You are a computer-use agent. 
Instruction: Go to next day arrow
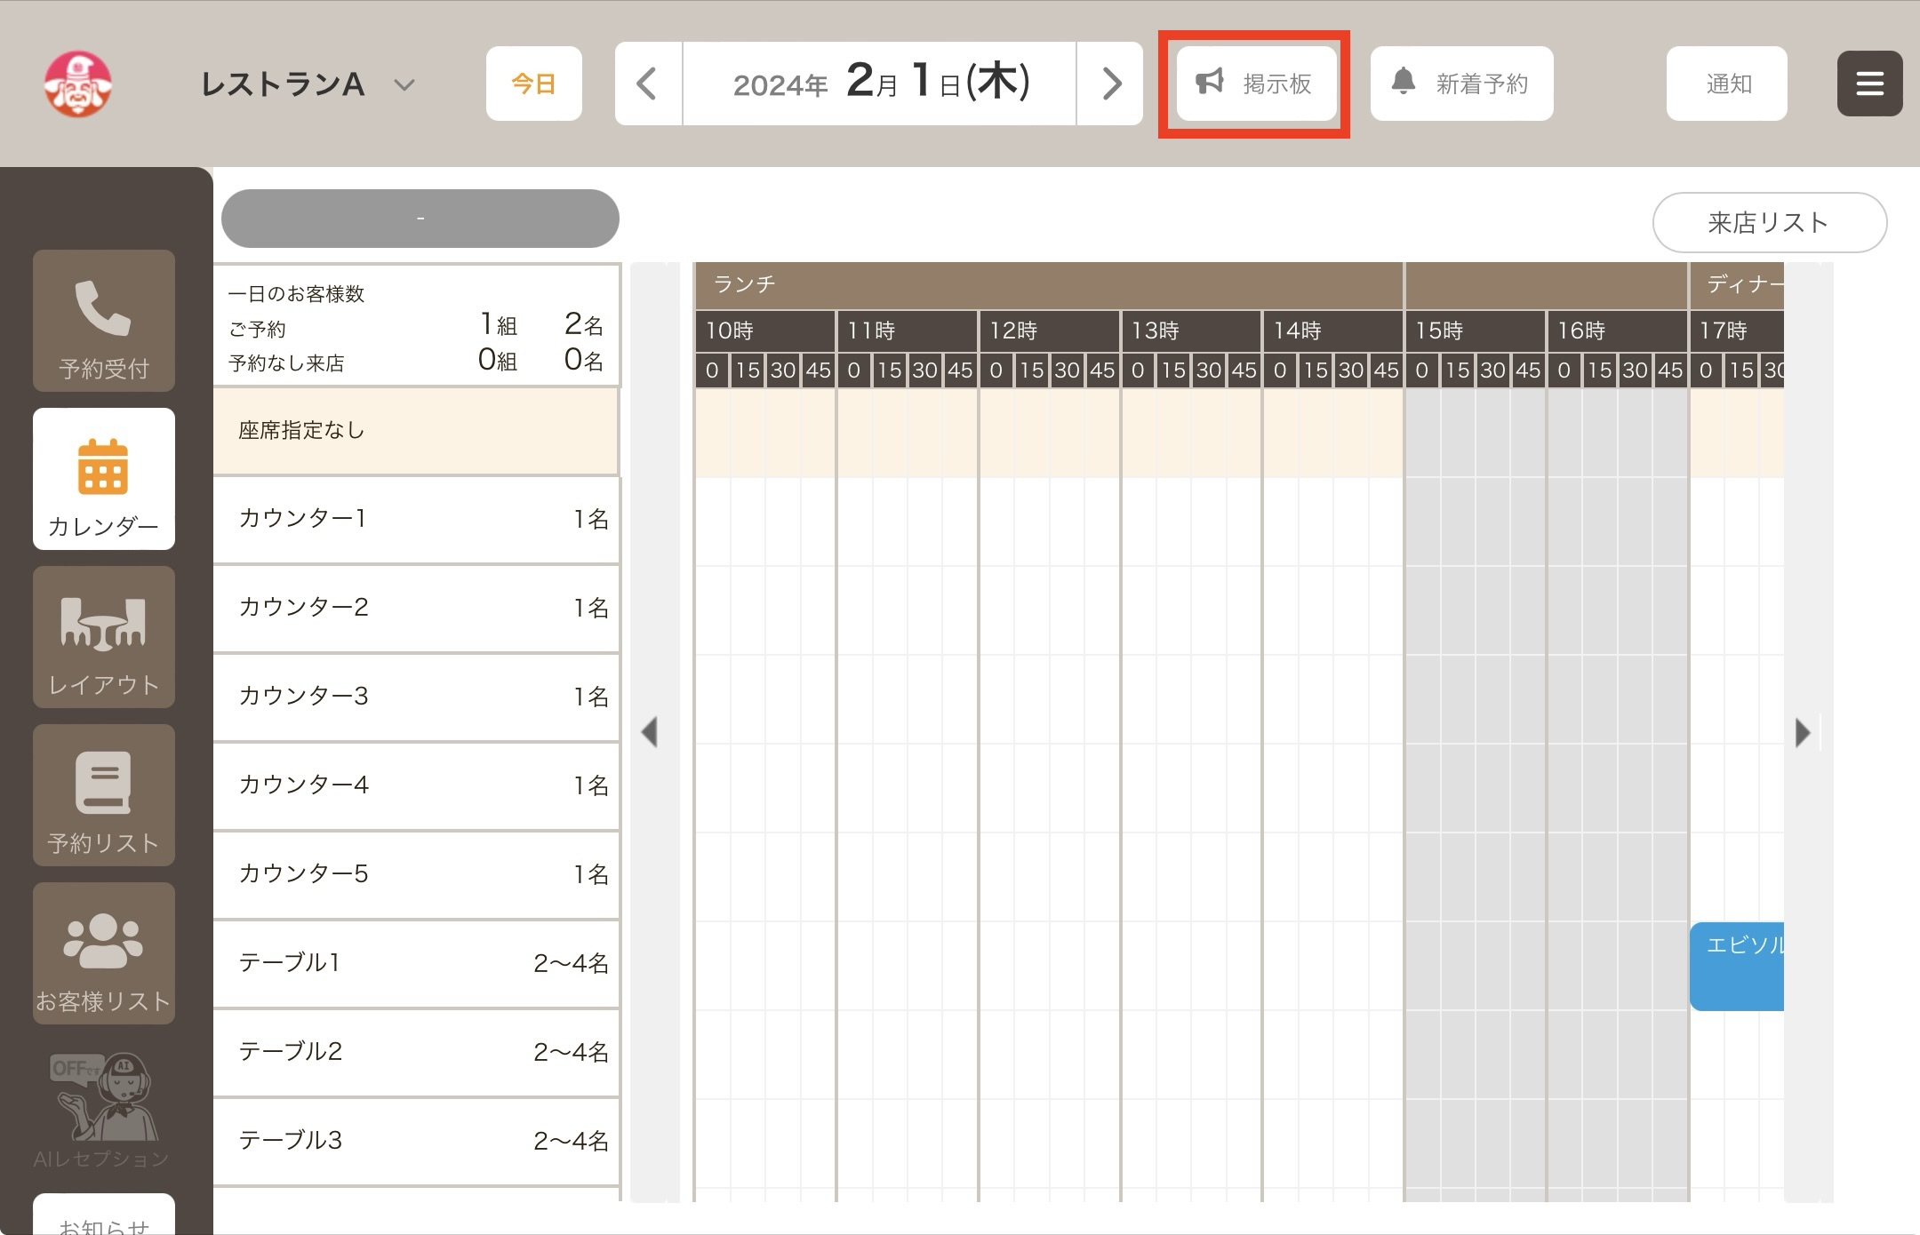point(1110,84)
